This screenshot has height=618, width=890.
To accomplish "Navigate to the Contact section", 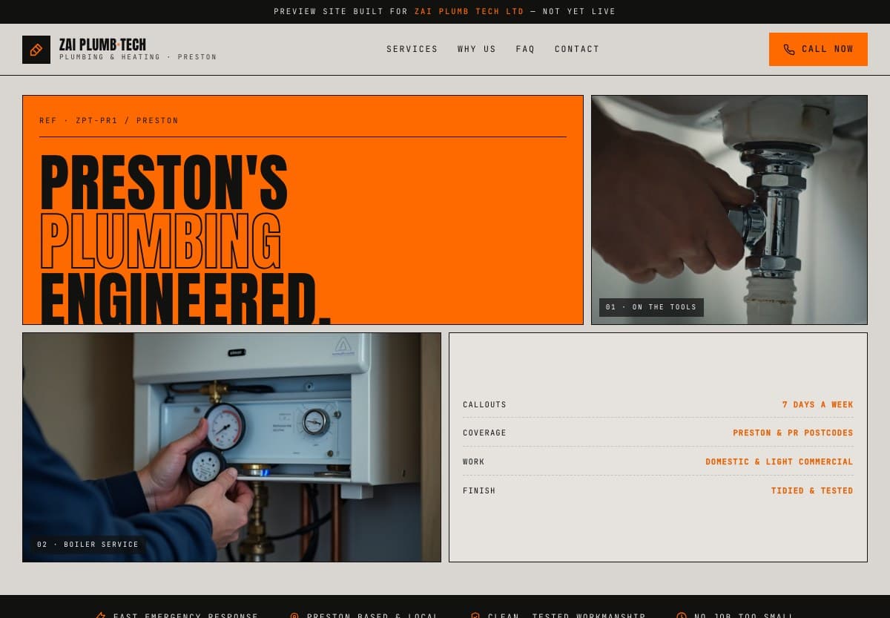I will point(577,49).
